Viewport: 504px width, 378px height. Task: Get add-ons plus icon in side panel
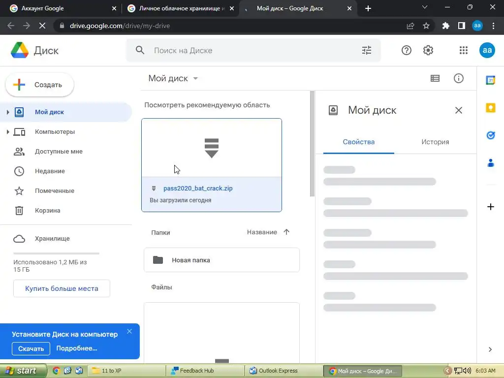(491, 207)
